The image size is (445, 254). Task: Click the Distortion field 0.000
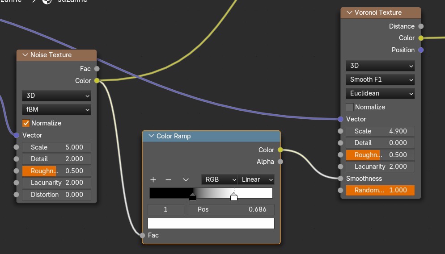[56, 195]
